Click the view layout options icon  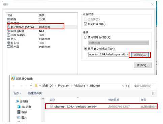tap(154, 93)
